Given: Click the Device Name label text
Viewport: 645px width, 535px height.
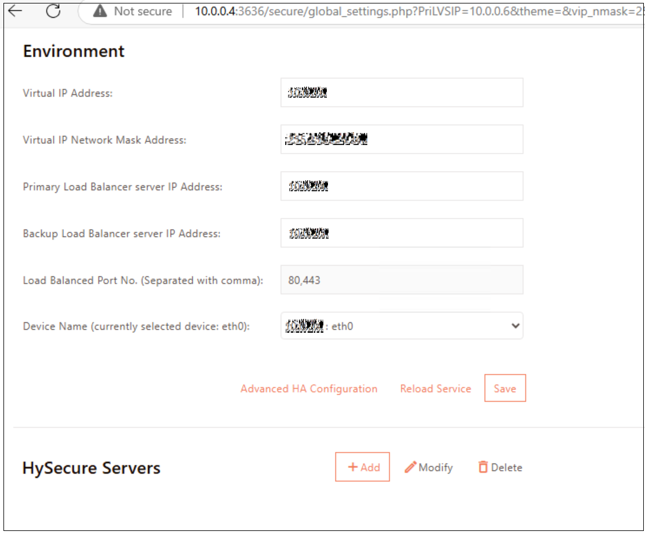Looking at the screenshot, I should click(136, 326).
